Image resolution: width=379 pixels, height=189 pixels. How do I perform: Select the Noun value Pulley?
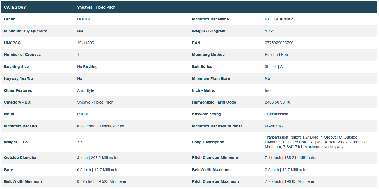click(x=82, y=114)
